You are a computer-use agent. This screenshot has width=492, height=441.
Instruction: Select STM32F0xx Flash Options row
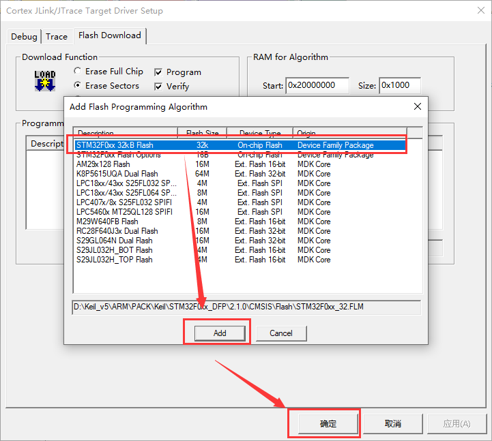coord(240,155)
